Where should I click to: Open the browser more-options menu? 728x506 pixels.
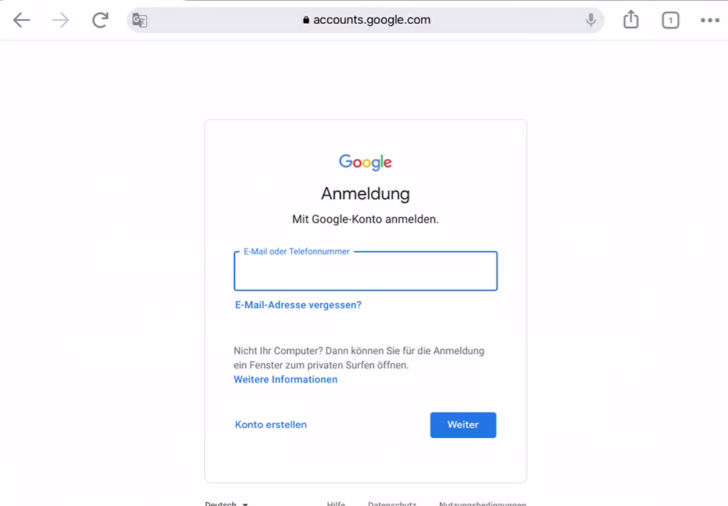pyautogui.click(x=709, y=19)
